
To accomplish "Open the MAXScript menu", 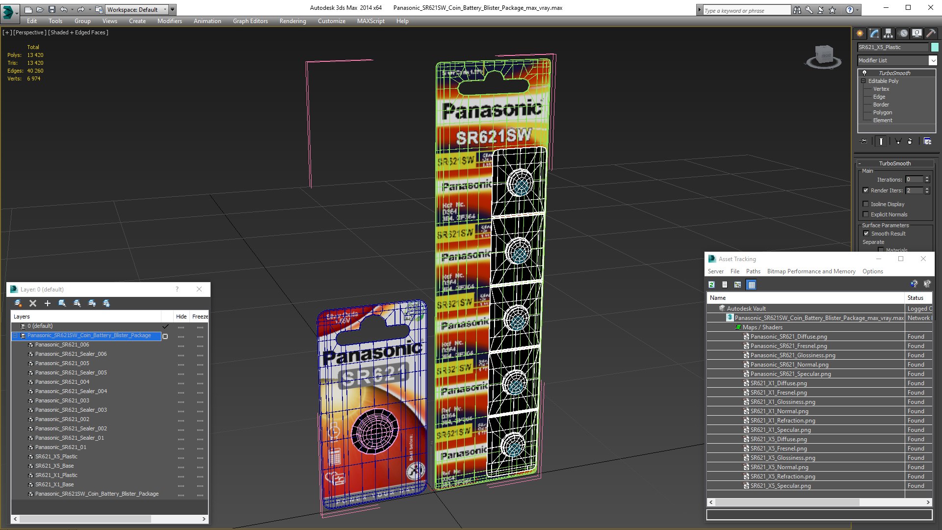I will point(370,21).
